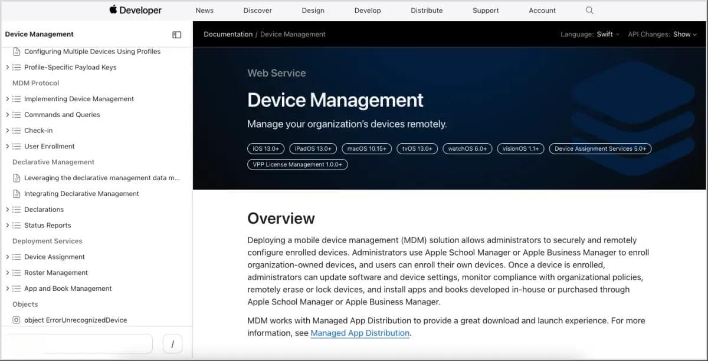The image size is (708, 361).
Task: Expand the Status Reports chevron
Action: tap(7, 226)
